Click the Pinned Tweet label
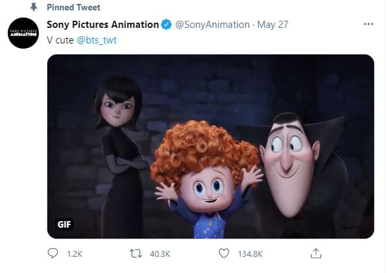 (x=73, y=7)
